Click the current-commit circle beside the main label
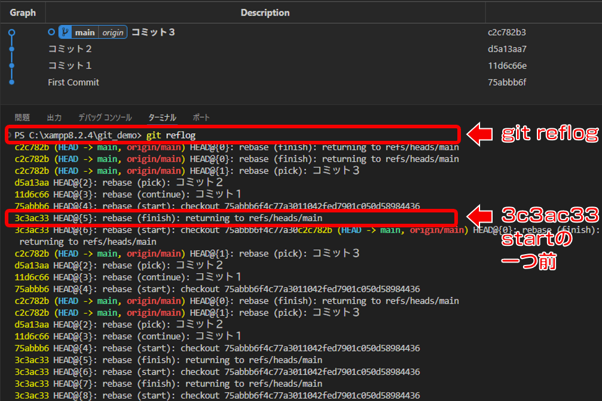The height and width of the screenshot is (401, 602). coord(51,32)
